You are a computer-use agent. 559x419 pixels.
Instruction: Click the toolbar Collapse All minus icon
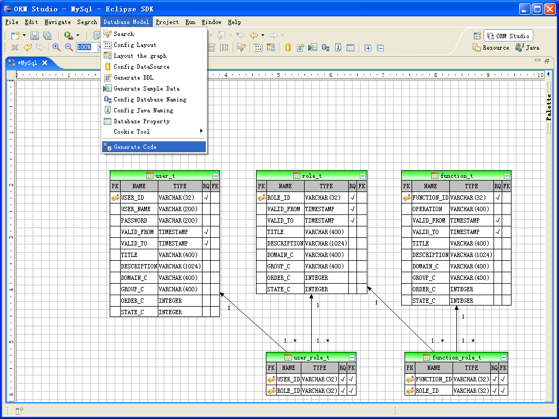point(380,48)
